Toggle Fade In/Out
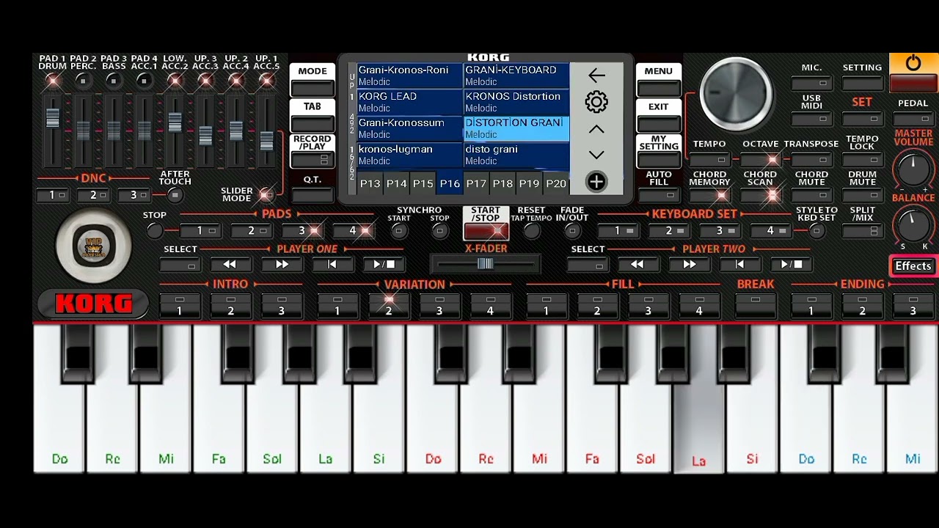This screenshot has height=528, width=939. [x=572, y=231]
